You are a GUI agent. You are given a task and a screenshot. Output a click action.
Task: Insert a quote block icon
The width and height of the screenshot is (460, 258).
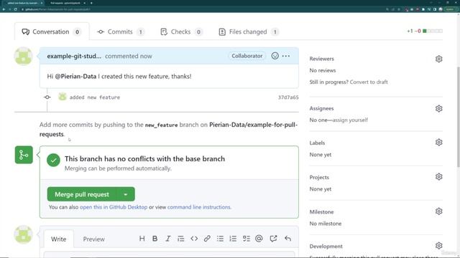[x=180, y=239]
